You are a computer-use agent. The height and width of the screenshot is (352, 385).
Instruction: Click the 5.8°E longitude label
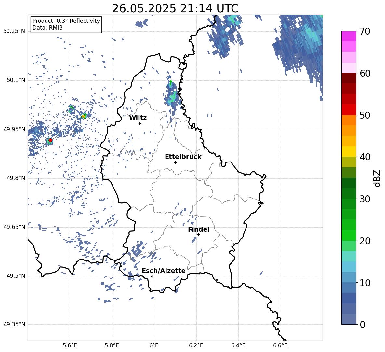click(x=112, y=345)
